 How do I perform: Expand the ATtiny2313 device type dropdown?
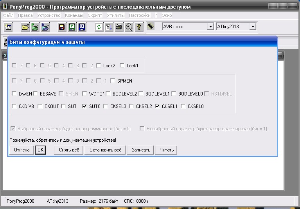tap(253, 26)
